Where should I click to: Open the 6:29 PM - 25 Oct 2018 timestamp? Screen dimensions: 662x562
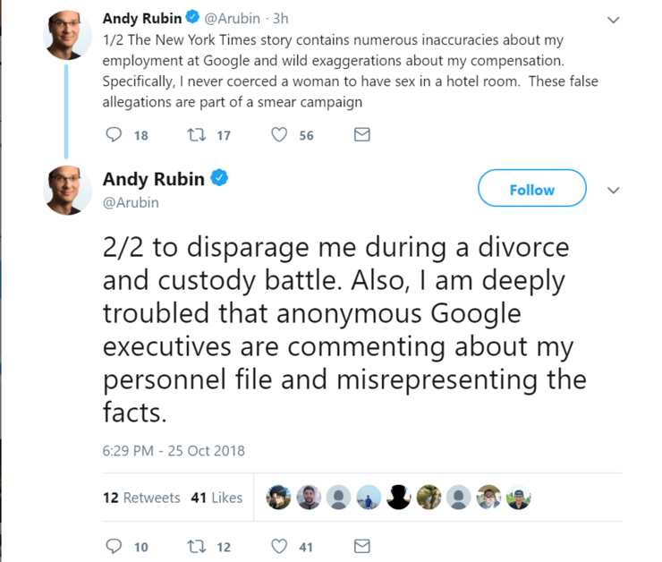174,451
